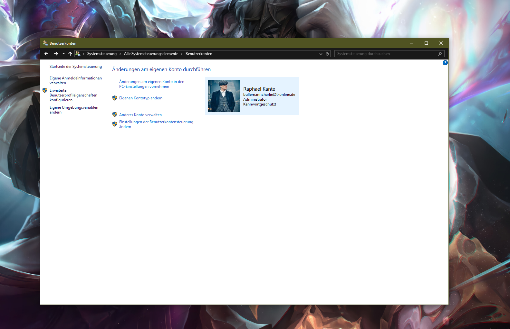Click the Benutzerkonten title bar icon
The width and height of the screenshot is (510, 329).
[x=45, y=43]
